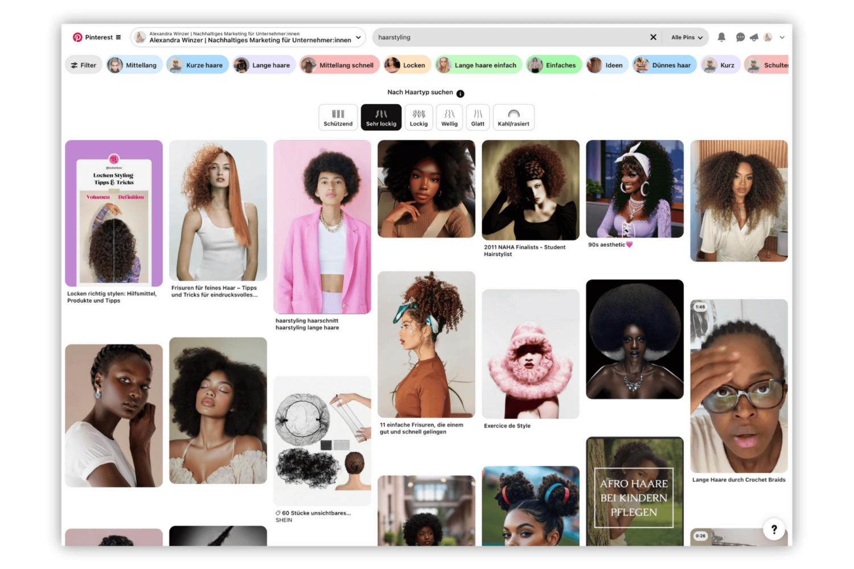854x569 pixels.
Task: Toggle the Wellig hair type
Action: (x=449, y=117)
